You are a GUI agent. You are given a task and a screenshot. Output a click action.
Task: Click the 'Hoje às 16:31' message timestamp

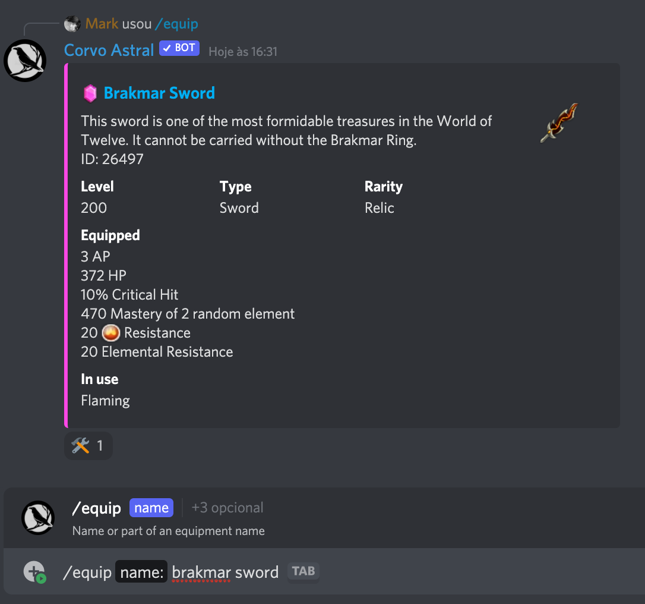(x=243, y=52)
